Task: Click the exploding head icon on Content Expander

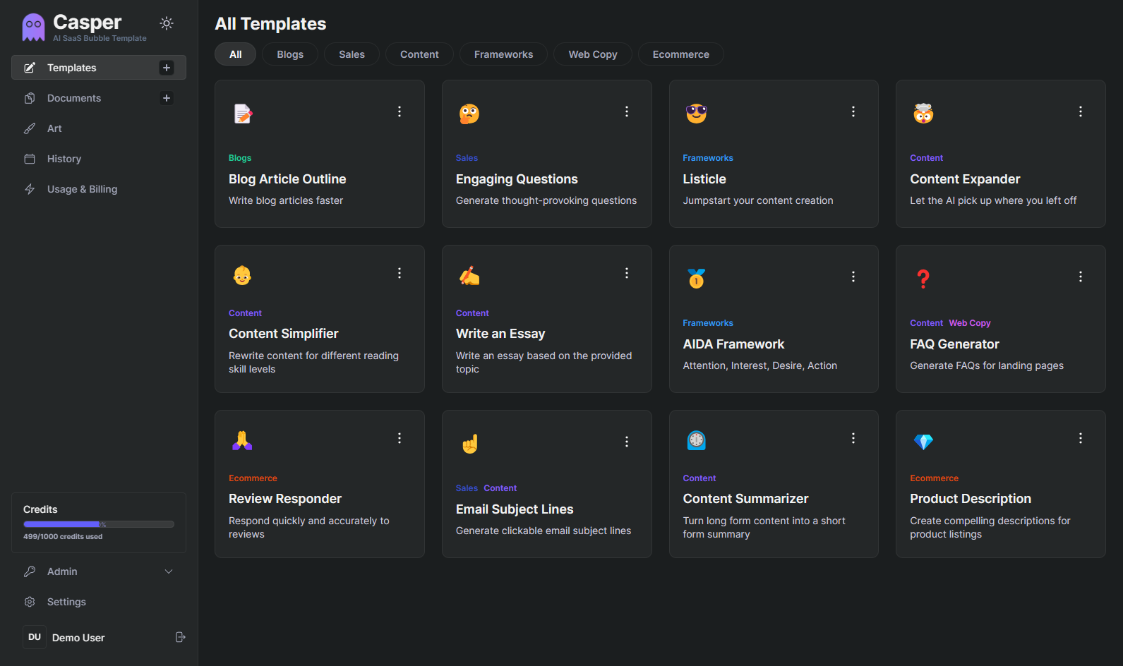Action: [923, 114]
